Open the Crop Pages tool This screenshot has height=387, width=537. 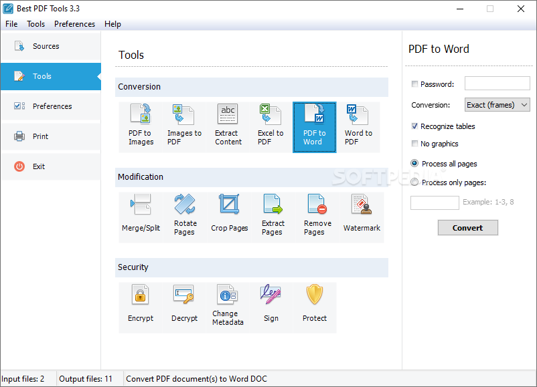(229, 217)
